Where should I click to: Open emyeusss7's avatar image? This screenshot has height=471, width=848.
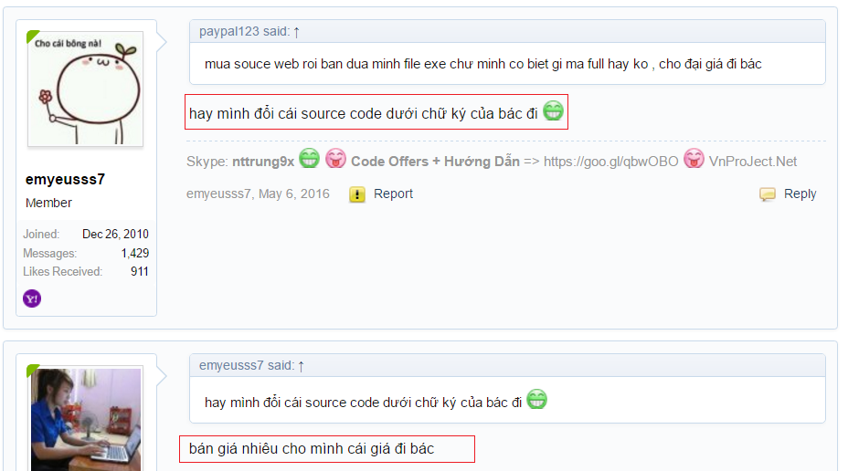(x=86, y=89)
